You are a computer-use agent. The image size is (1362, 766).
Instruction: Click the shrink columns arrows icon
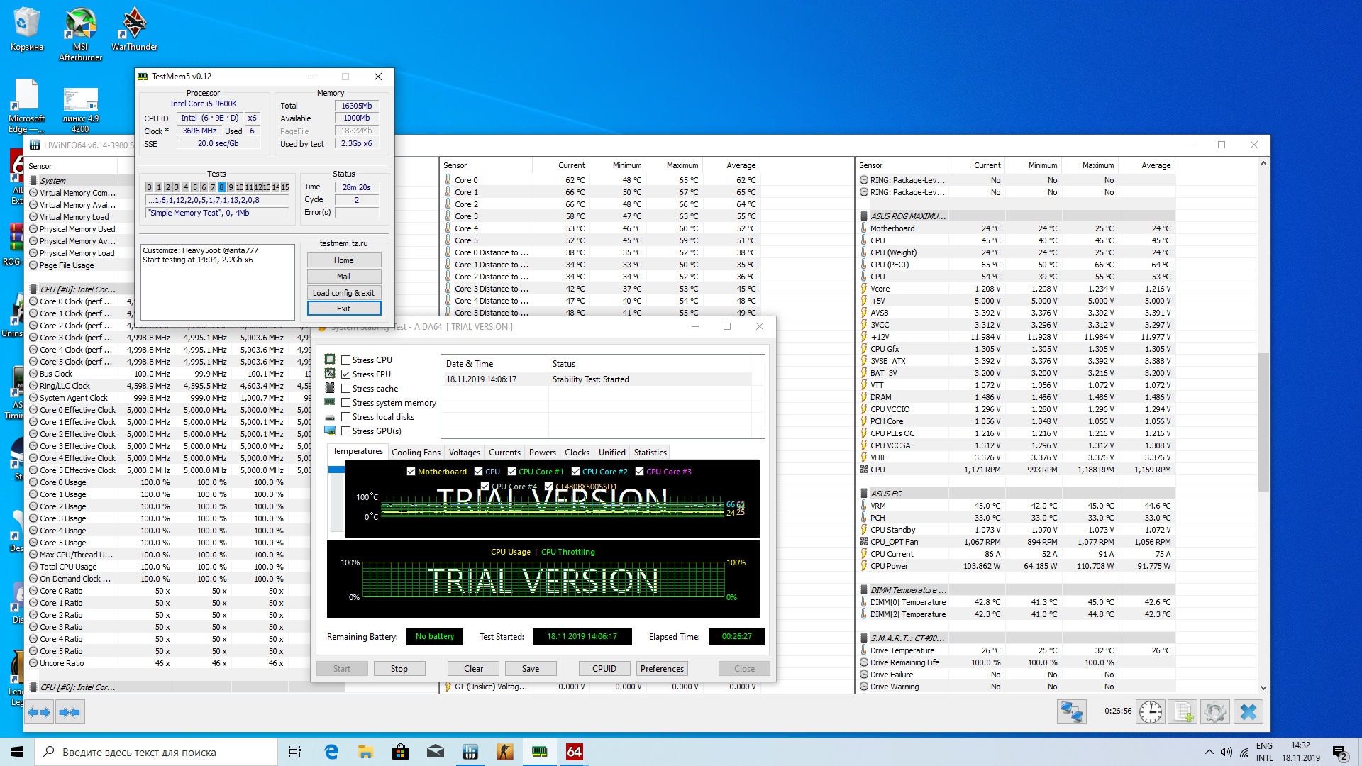tap(70, 712)
